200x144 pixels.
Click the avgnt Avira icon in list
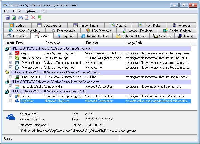[17, 53]
